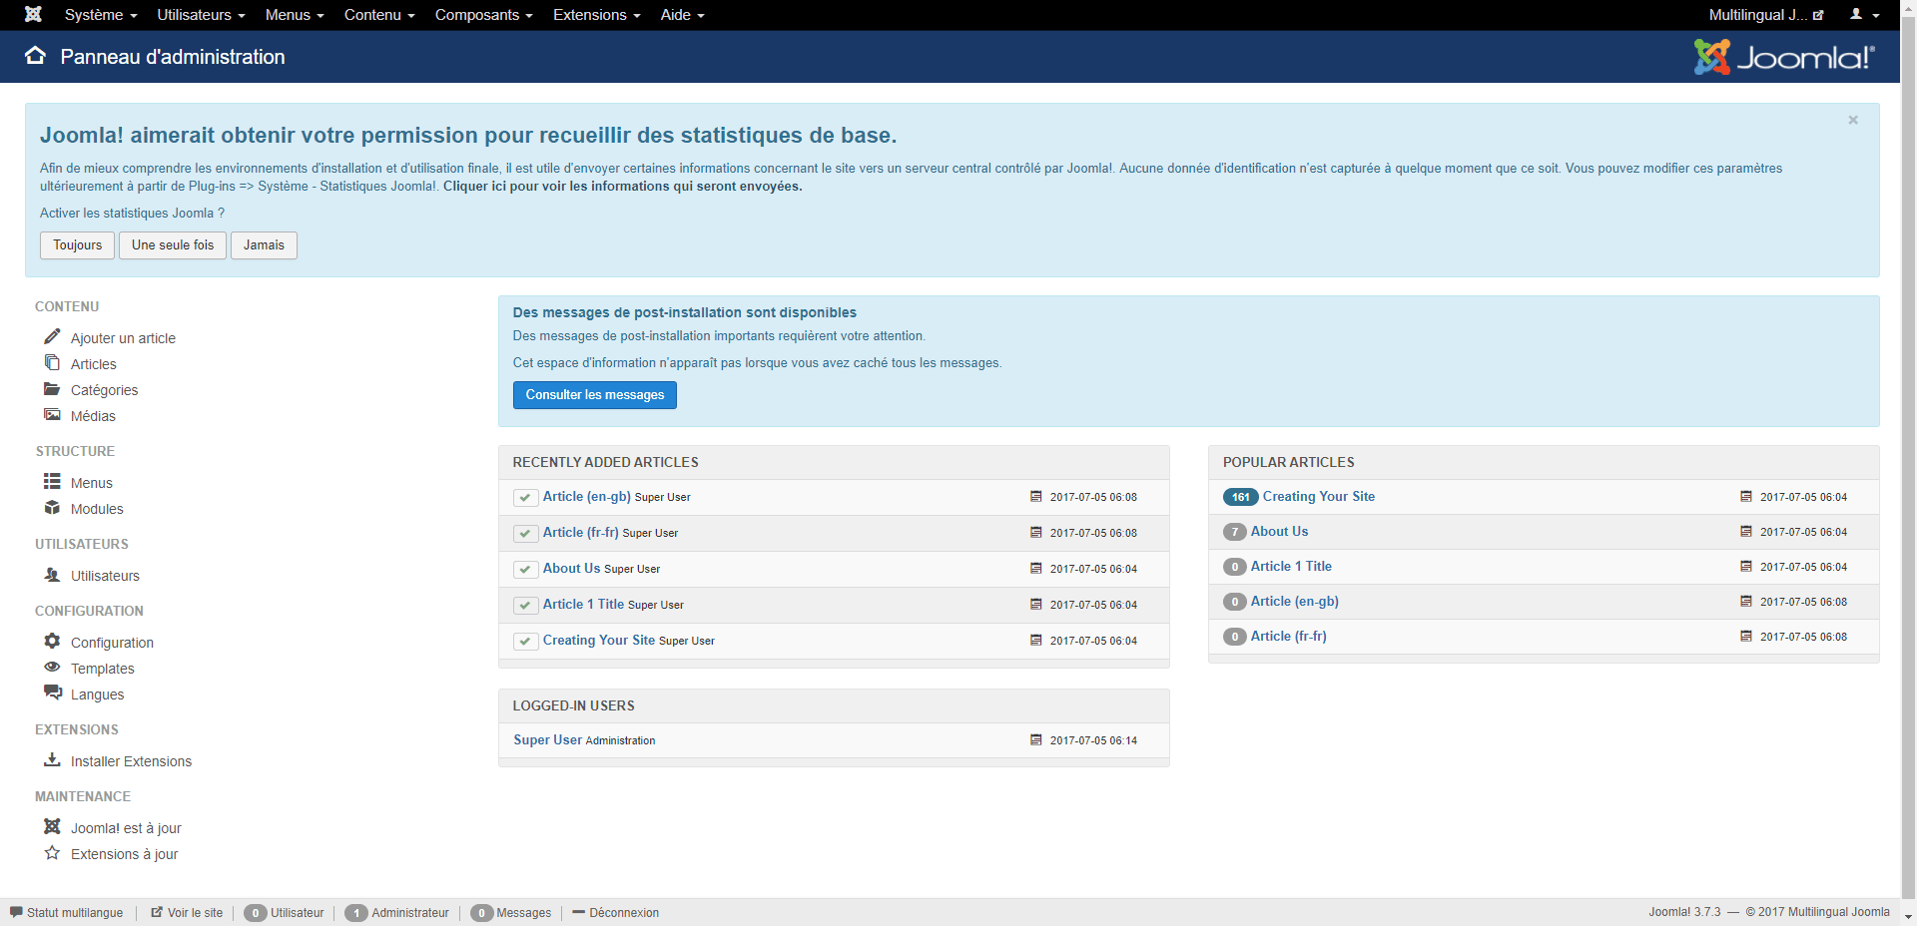Click the download icon for Installer Extensions
The width and height of the screenshot is (1917, 926).
(52, 759)
